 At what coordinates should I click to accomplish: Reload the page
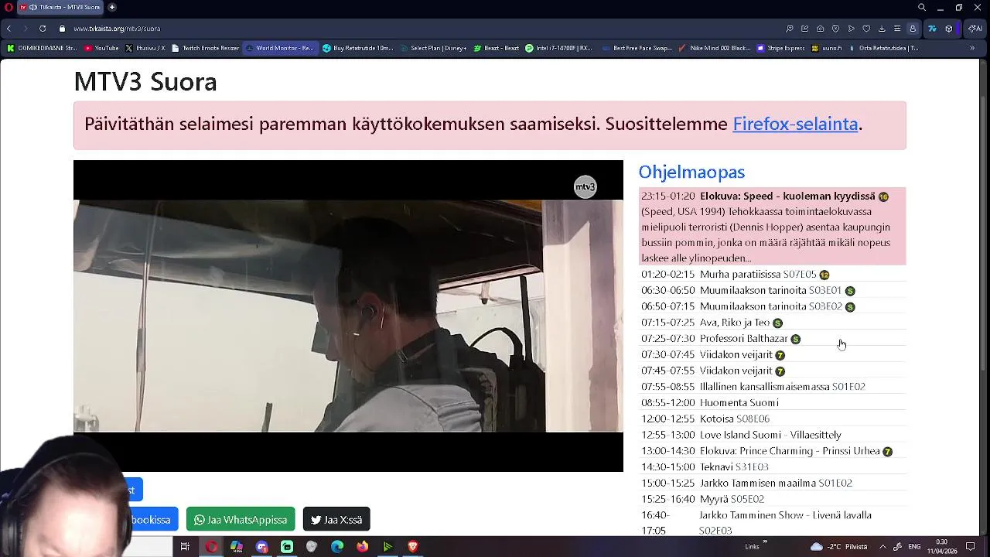pyautogui.click(x=43, y=29)
